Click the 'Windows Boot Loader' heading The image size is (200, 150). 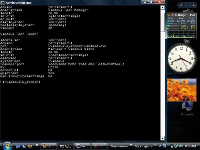tap(19, 34)
